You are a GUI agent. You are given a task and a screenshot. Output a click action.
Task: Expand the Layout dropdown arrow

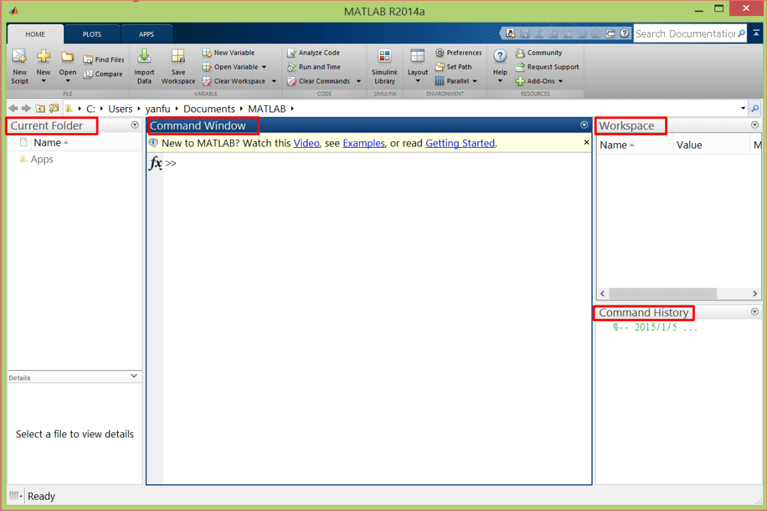pyautogui.click(x=418, y=81)
